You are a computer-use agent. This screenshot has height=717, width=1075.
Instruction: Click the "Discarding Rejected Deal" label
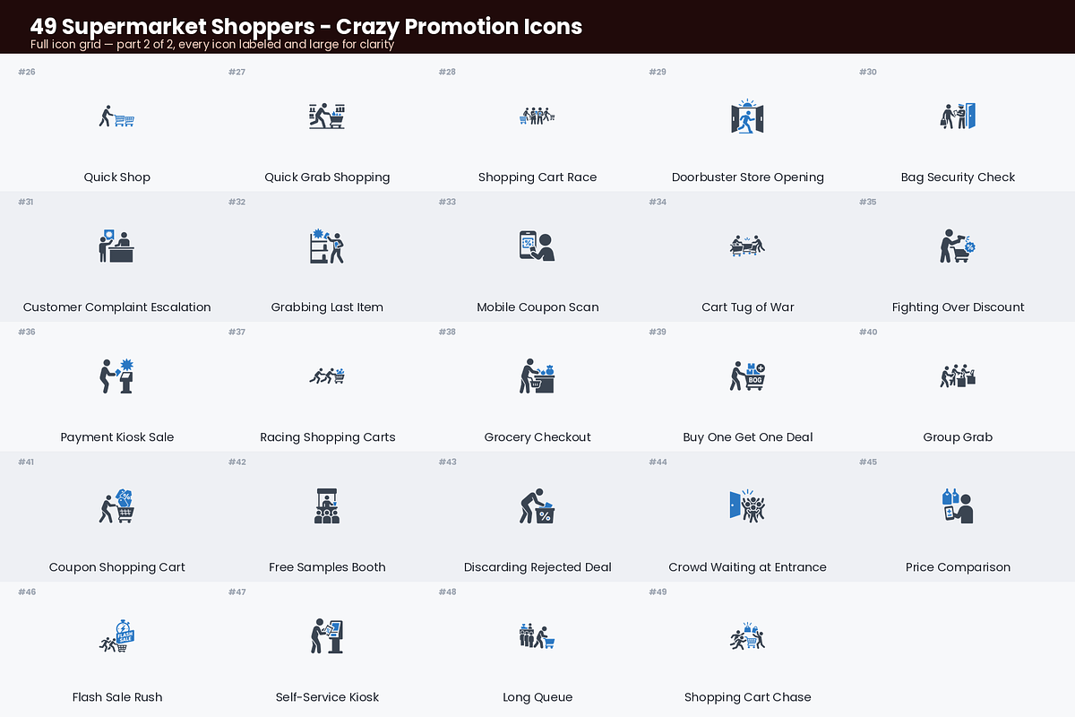(x=537, y=567)
